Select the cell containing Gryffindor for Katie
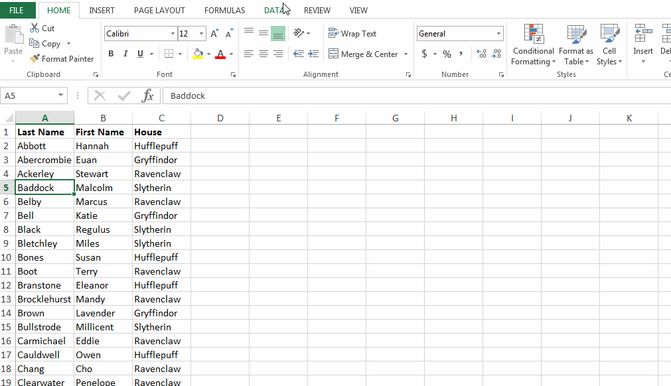 click(x=156, y=216)
